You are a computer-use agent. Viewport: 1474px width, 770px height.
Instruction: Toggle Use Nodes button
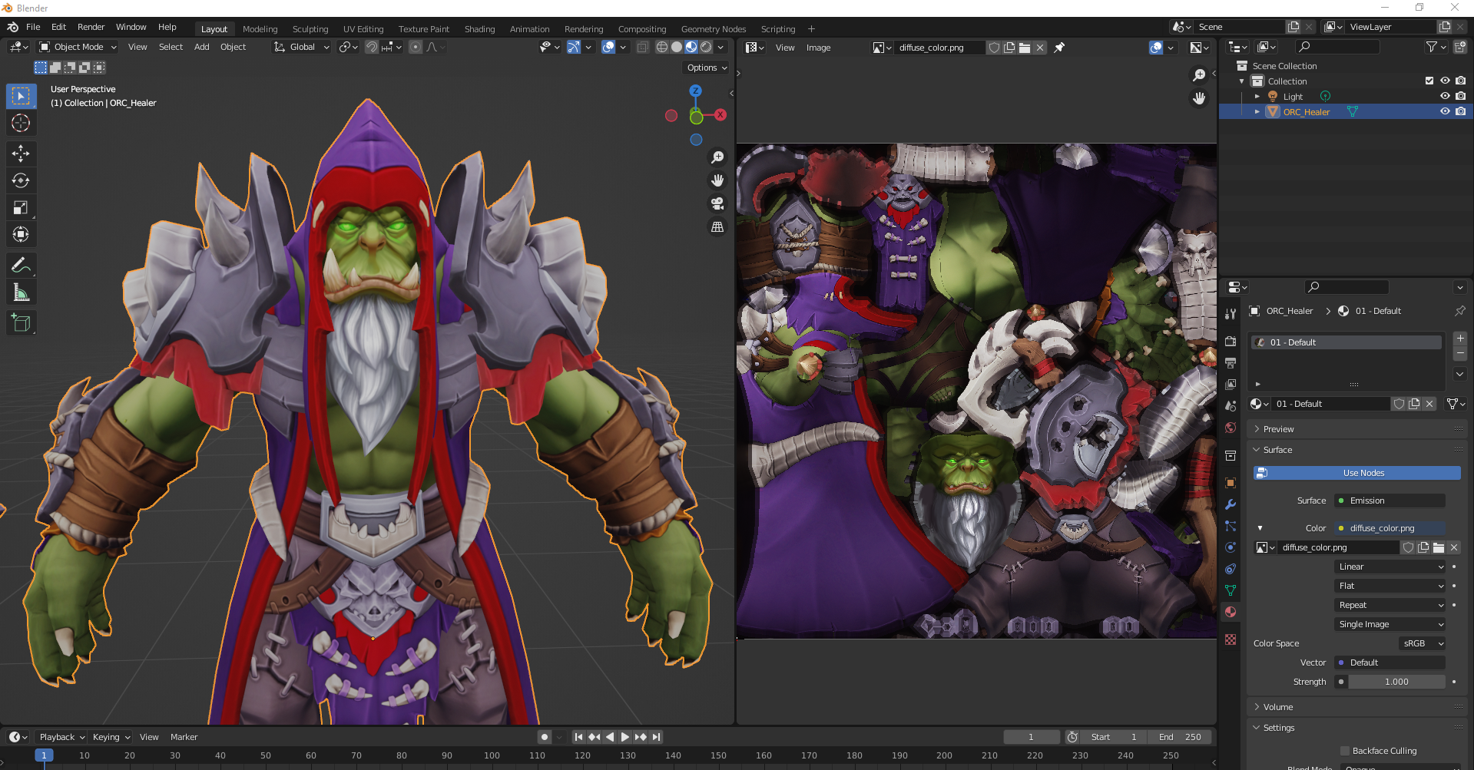1356,473
